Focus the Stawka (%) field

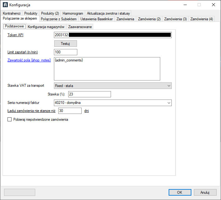89,94
